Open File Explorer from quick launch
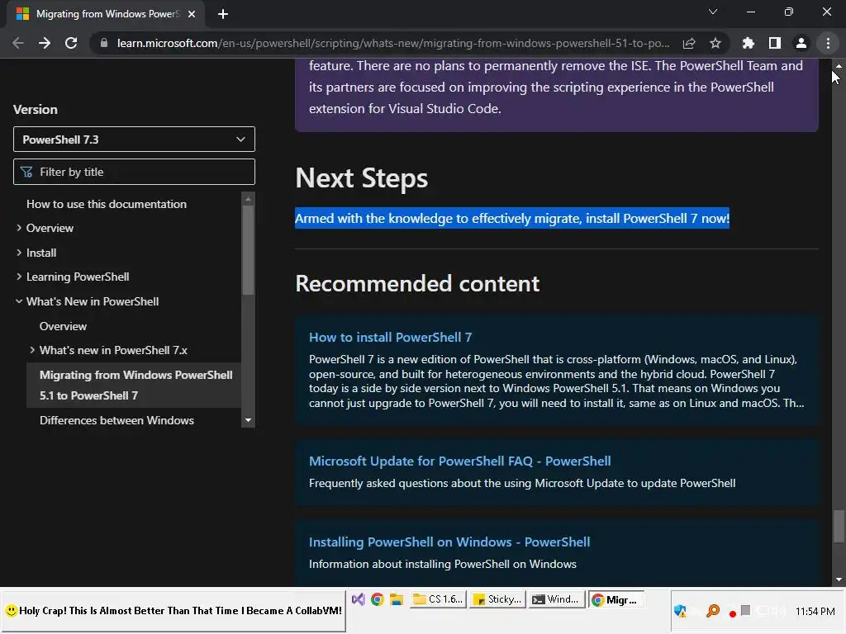 397,599
